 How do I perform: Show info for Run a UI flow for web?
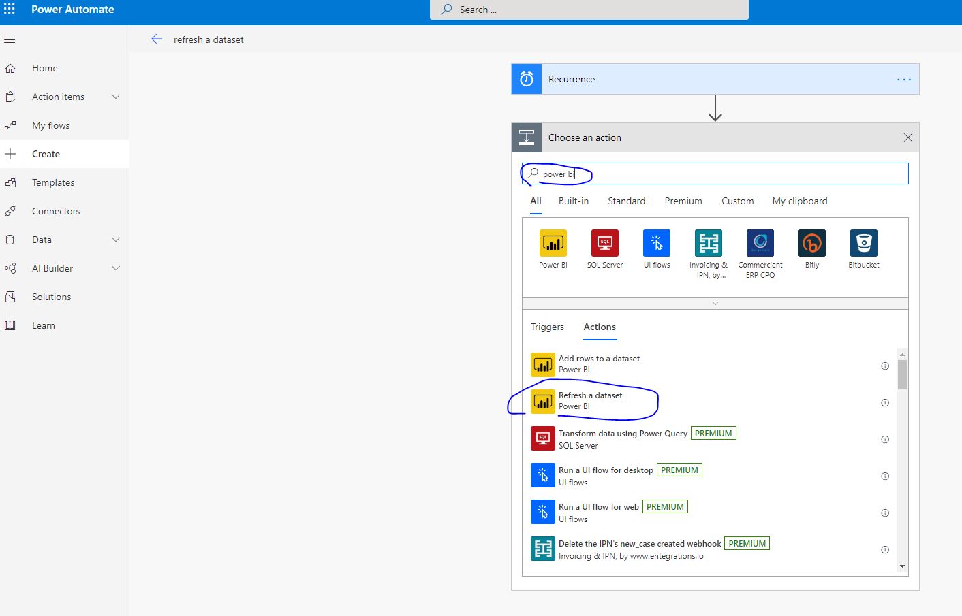coord(885,513)
